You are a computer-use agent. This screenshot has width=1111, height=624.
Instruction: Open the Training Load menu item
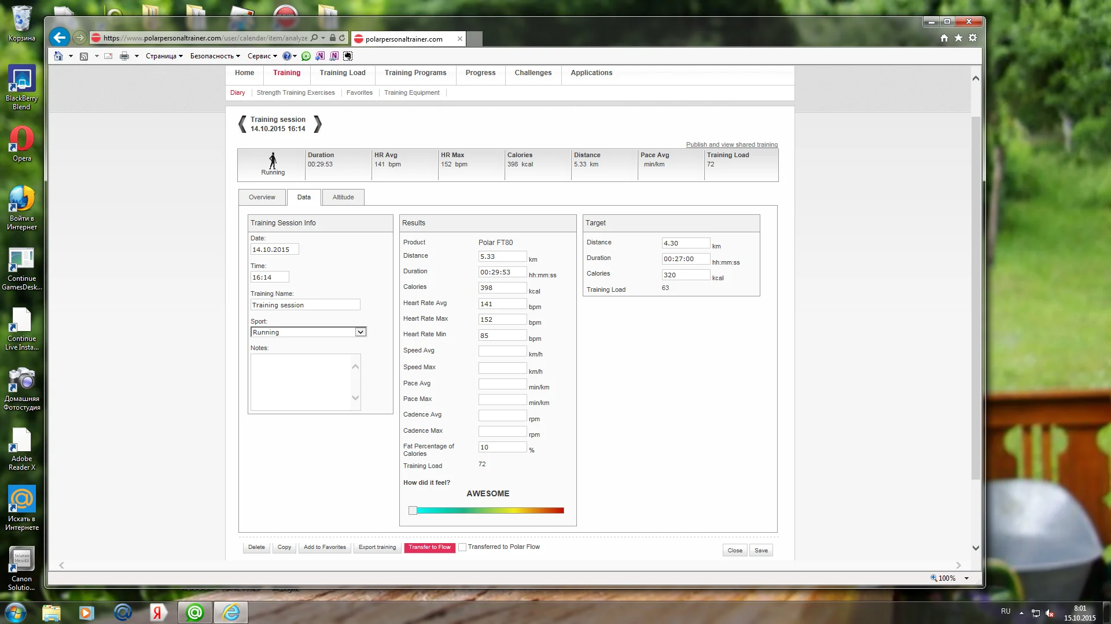(x=343, y=73)
